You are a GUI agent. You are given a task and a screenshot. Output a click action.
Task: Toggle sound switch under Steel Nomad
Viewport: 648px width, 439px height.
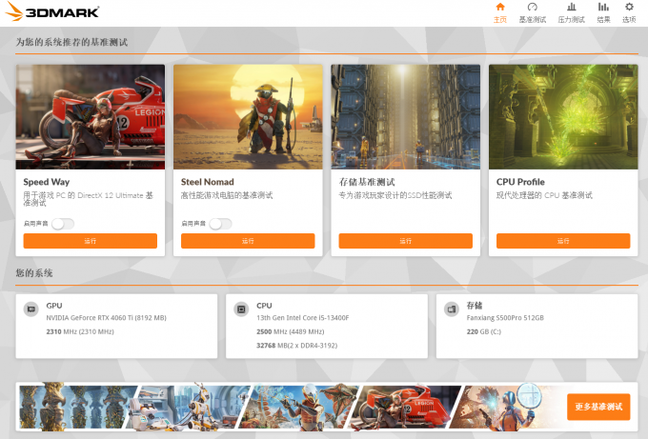coord(221,224)
